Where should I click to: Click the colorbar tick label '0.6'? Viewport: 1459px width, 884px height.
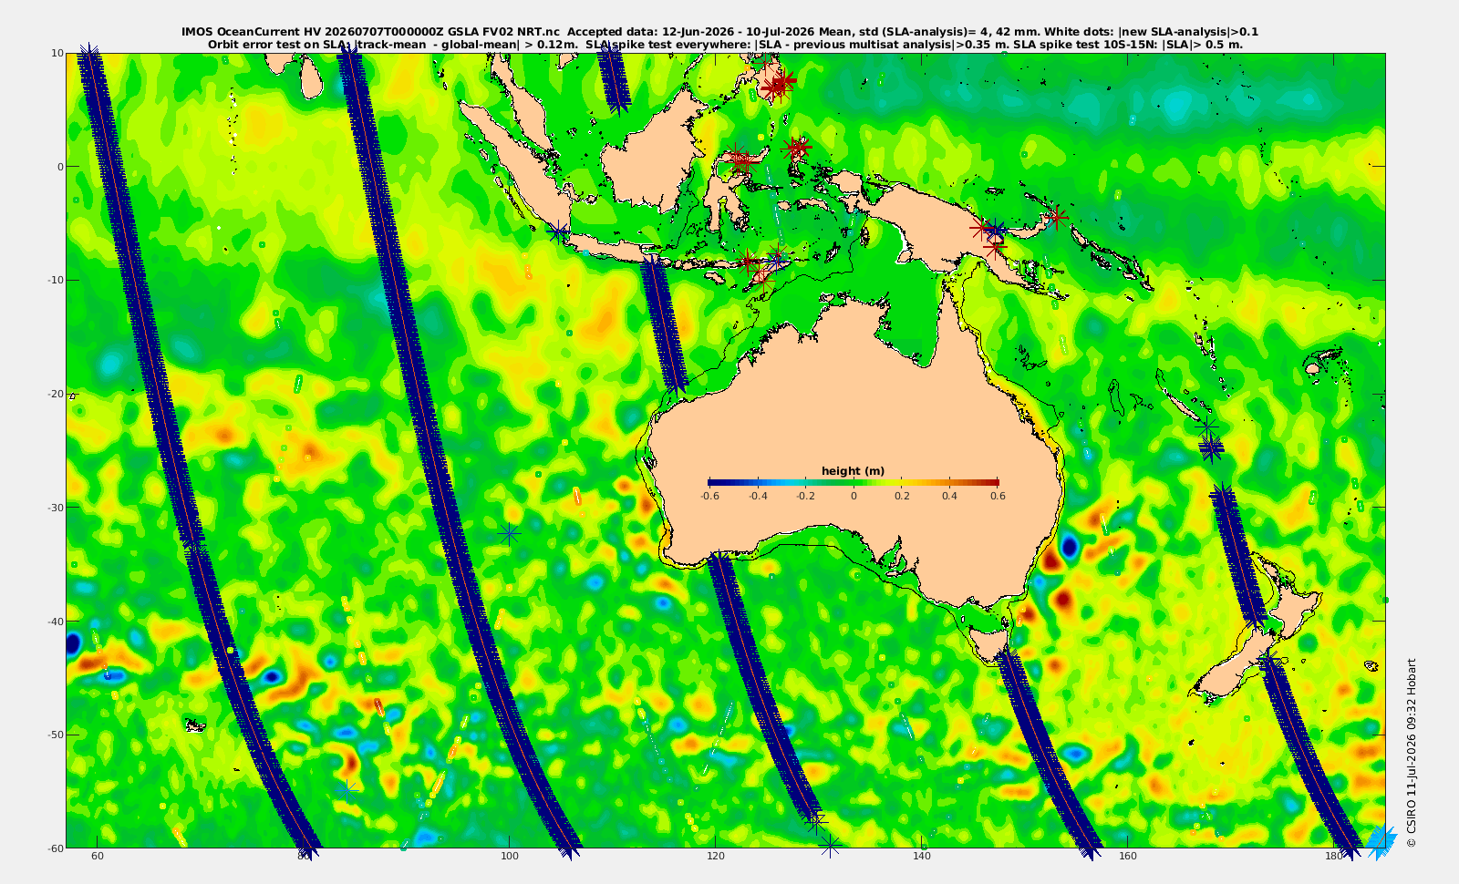tap(998, 496)
